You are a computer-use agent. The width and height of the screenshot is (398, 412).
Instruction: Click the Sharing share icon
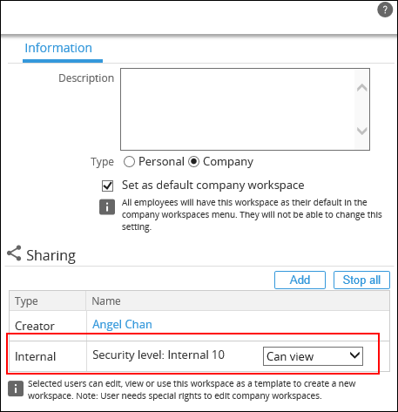(x=14, y=253)
